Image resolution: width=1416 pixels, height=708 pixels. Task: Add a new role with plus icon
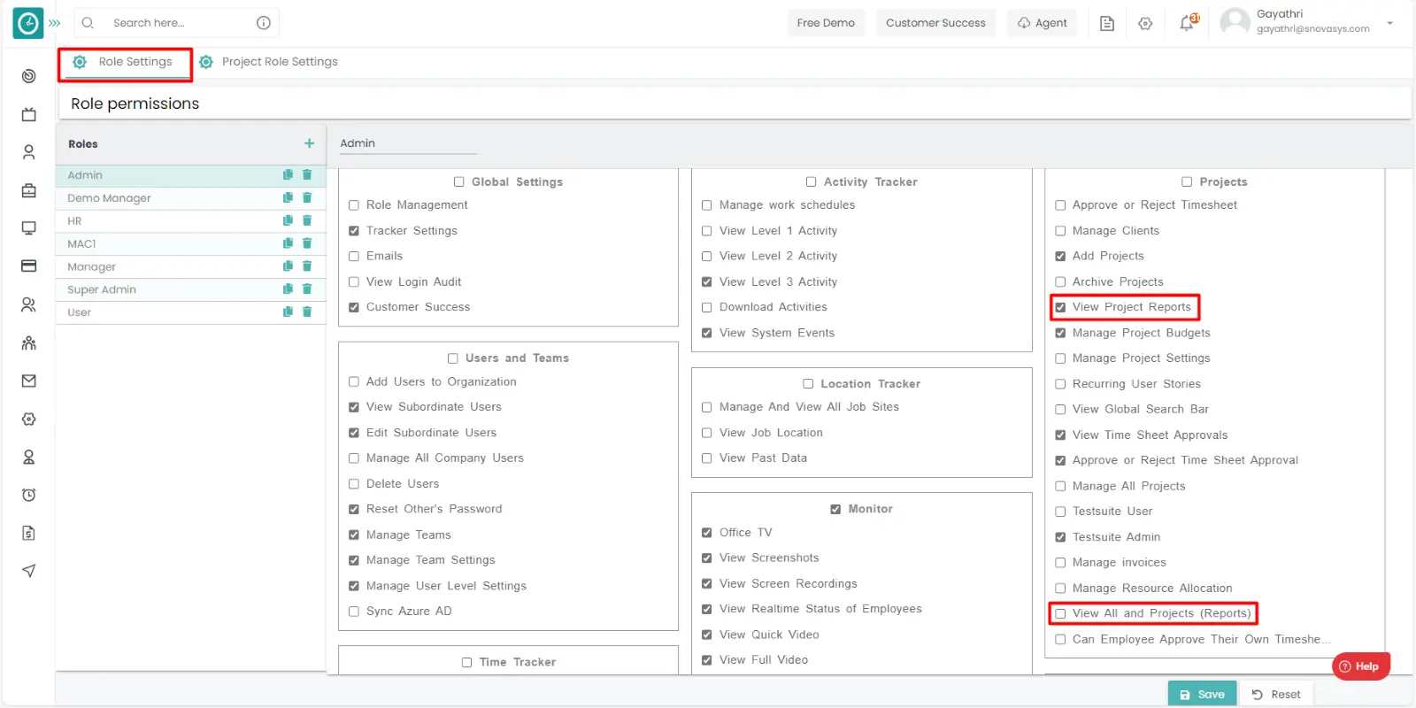(x=310, y=143)
